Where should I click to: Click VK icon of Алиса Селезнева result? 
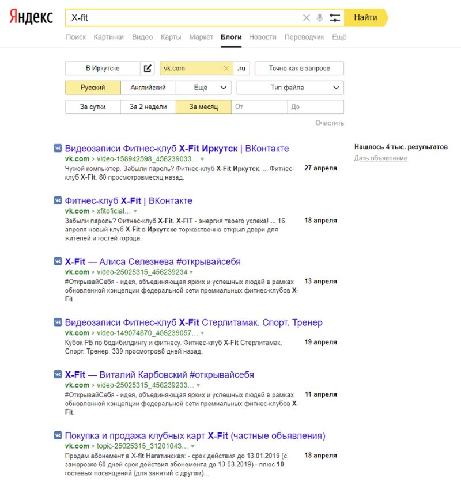(x=58, y=261)
